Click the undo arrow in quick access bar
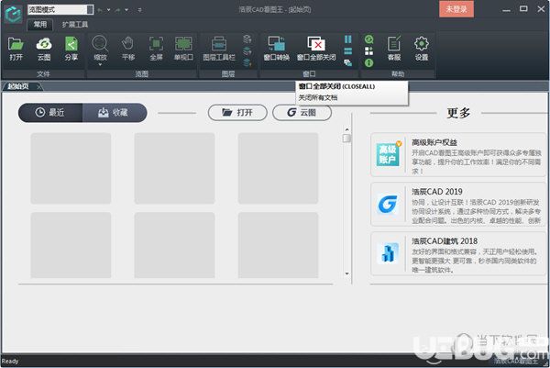Image resolution: width=550 pixels, height=368 pixels. pyautogui.click(x=100, y=10)
